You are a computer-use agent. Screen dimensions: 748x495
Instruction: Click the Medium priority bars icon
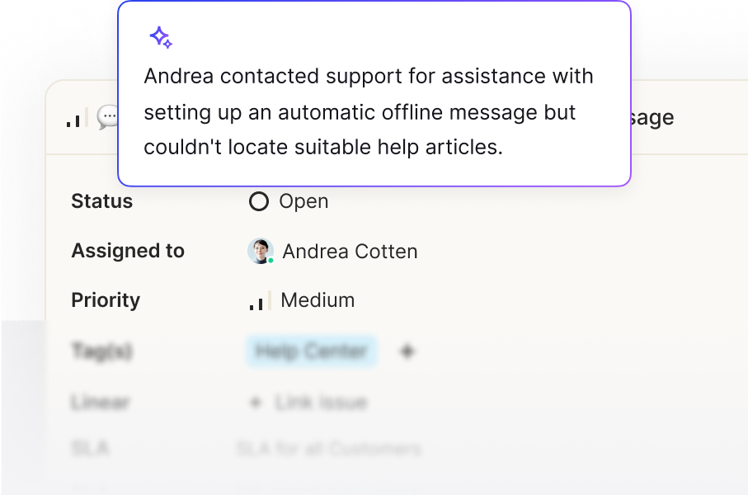(x=261, y=300)
